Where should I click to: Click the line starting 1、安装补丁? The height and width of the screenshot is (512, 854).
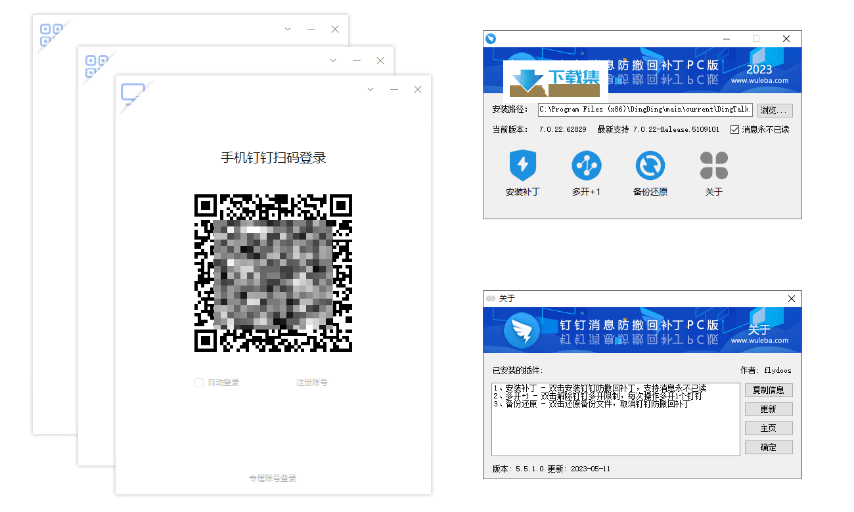pos(599,388)
